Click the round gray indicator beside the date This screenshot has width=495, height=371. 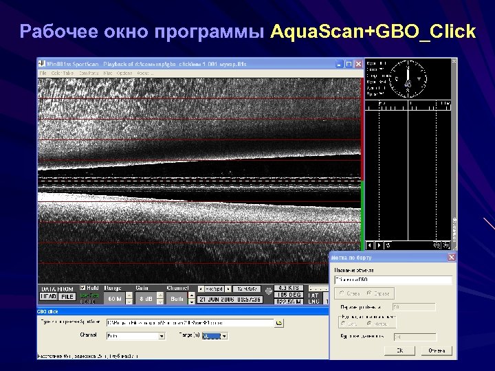tap(268, 291)
